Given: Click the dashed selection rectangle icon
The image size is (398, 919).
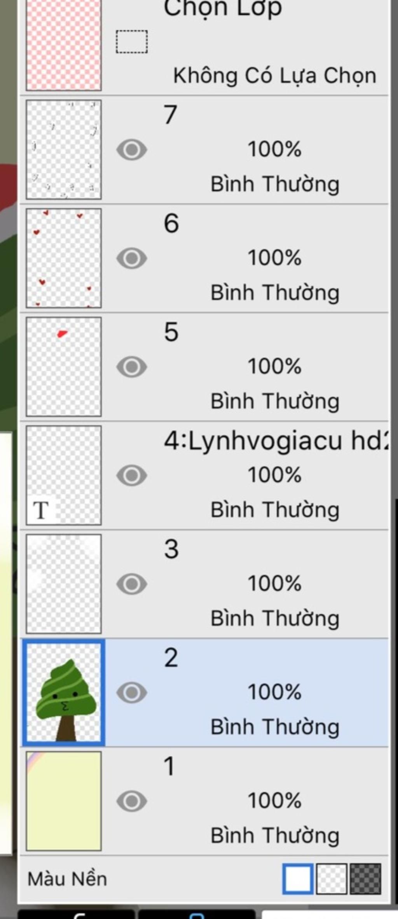Looking at the screenshot, I should pyautogui.click(x=132, y=42).
